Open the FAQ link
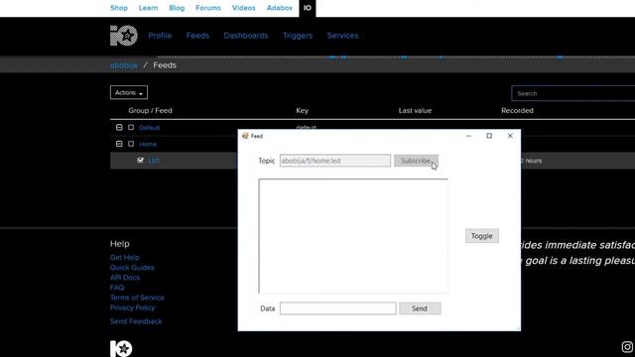 pyautogui.click(x=117, y=288)
